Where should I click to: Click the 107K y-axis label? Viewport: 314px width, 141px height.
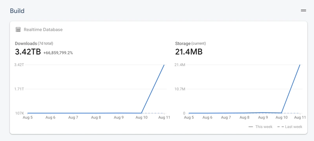point(20,113)
